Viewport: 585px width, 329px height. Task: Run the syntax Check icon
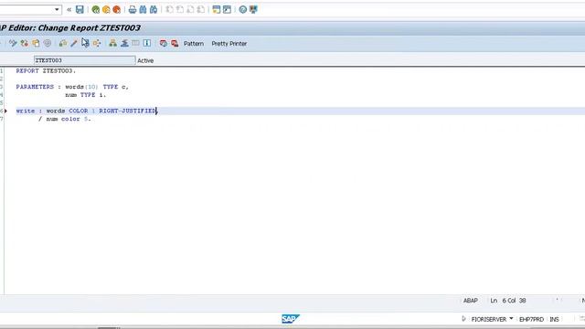click(x=63, y=44)
